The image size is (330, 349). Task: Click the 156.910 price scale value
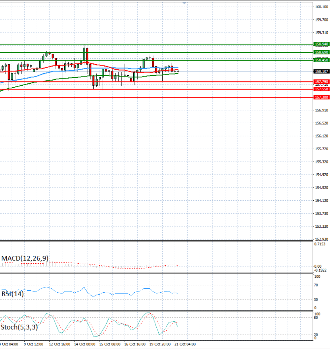coord(321,110)
